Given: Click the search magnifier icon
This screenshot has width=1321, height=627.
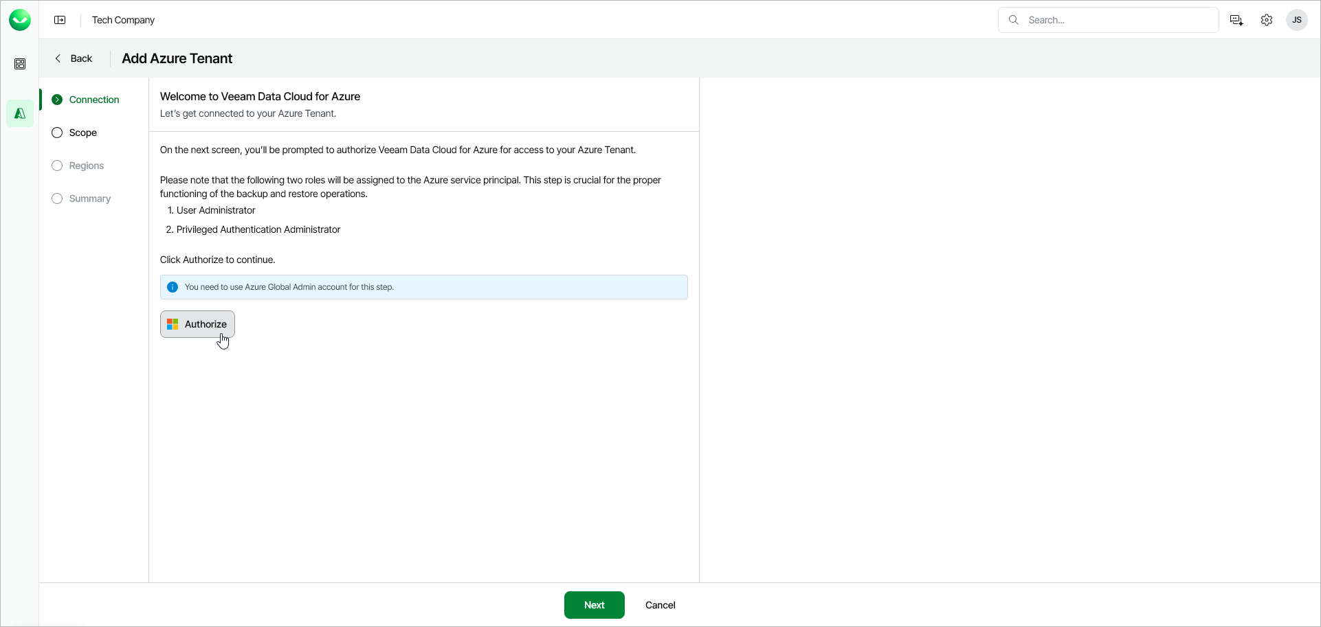Looking at the screenshot, I should pos(1013,20).
